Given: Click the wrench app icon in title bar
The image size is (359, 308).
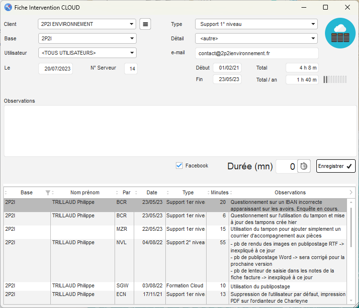Looking at the screenshot, I should (x=8, y=7).
